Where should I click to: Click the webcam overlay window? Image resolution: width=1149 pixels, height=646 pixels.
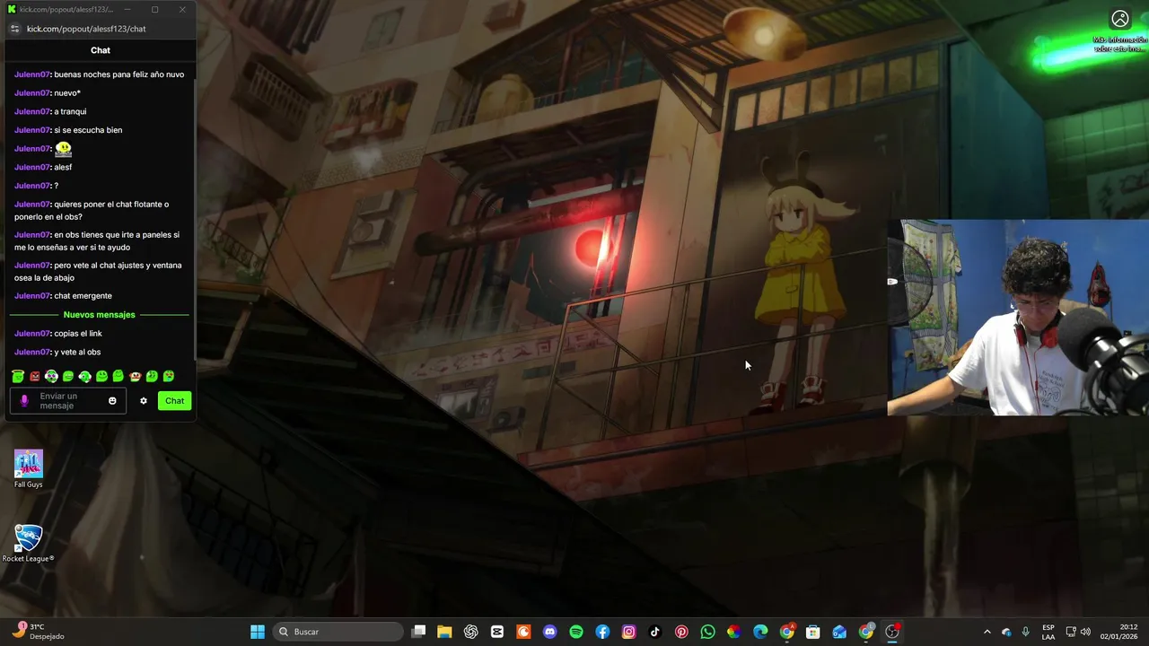1018,318
